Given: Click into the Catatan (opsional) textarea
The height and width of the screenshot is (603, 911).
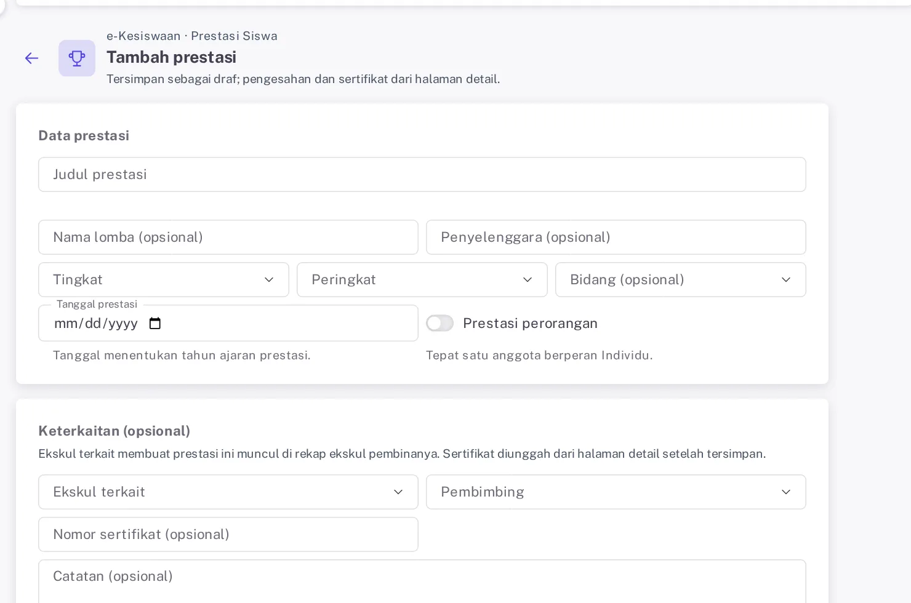Looking at the screenshot, I should click(x=422, y=581).
